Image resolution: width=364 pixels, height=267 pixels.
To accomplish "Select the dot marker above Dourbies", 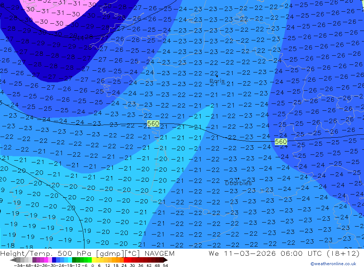I will tap(238, 179).
